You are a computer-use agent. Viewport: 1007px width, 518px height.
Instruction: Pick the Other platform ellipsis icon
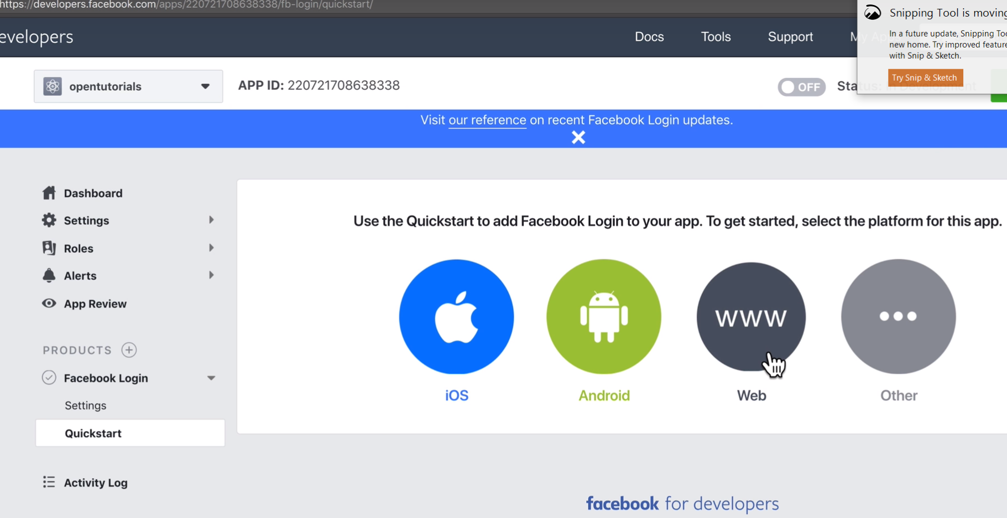click(x=899, y=317)
